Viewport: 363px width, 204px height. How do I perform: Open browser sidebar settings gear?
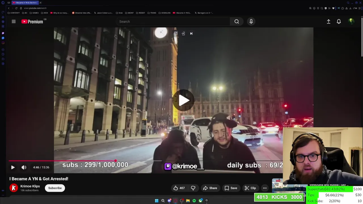click(x=3, y=64)
